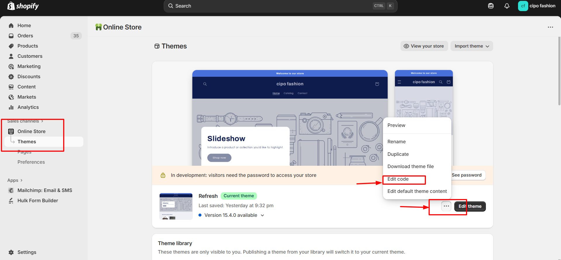Open the notifications bell
Viewport: 561px width, 260px height.
click(x=507, y=6)
